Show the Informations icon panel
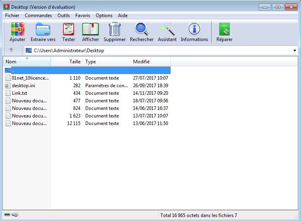This screenshot has height=221, width=301. 194,29
